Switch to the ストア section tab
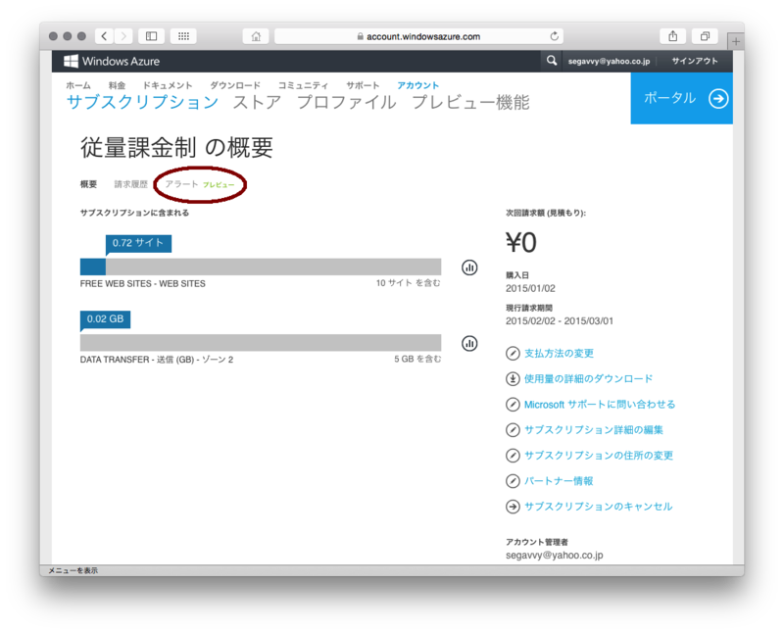 tap(258, 102)
